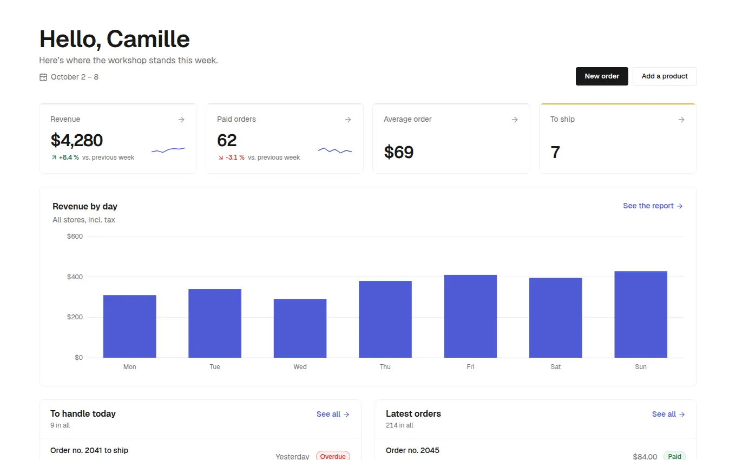Click the 7 to ship value

point(555,152)
